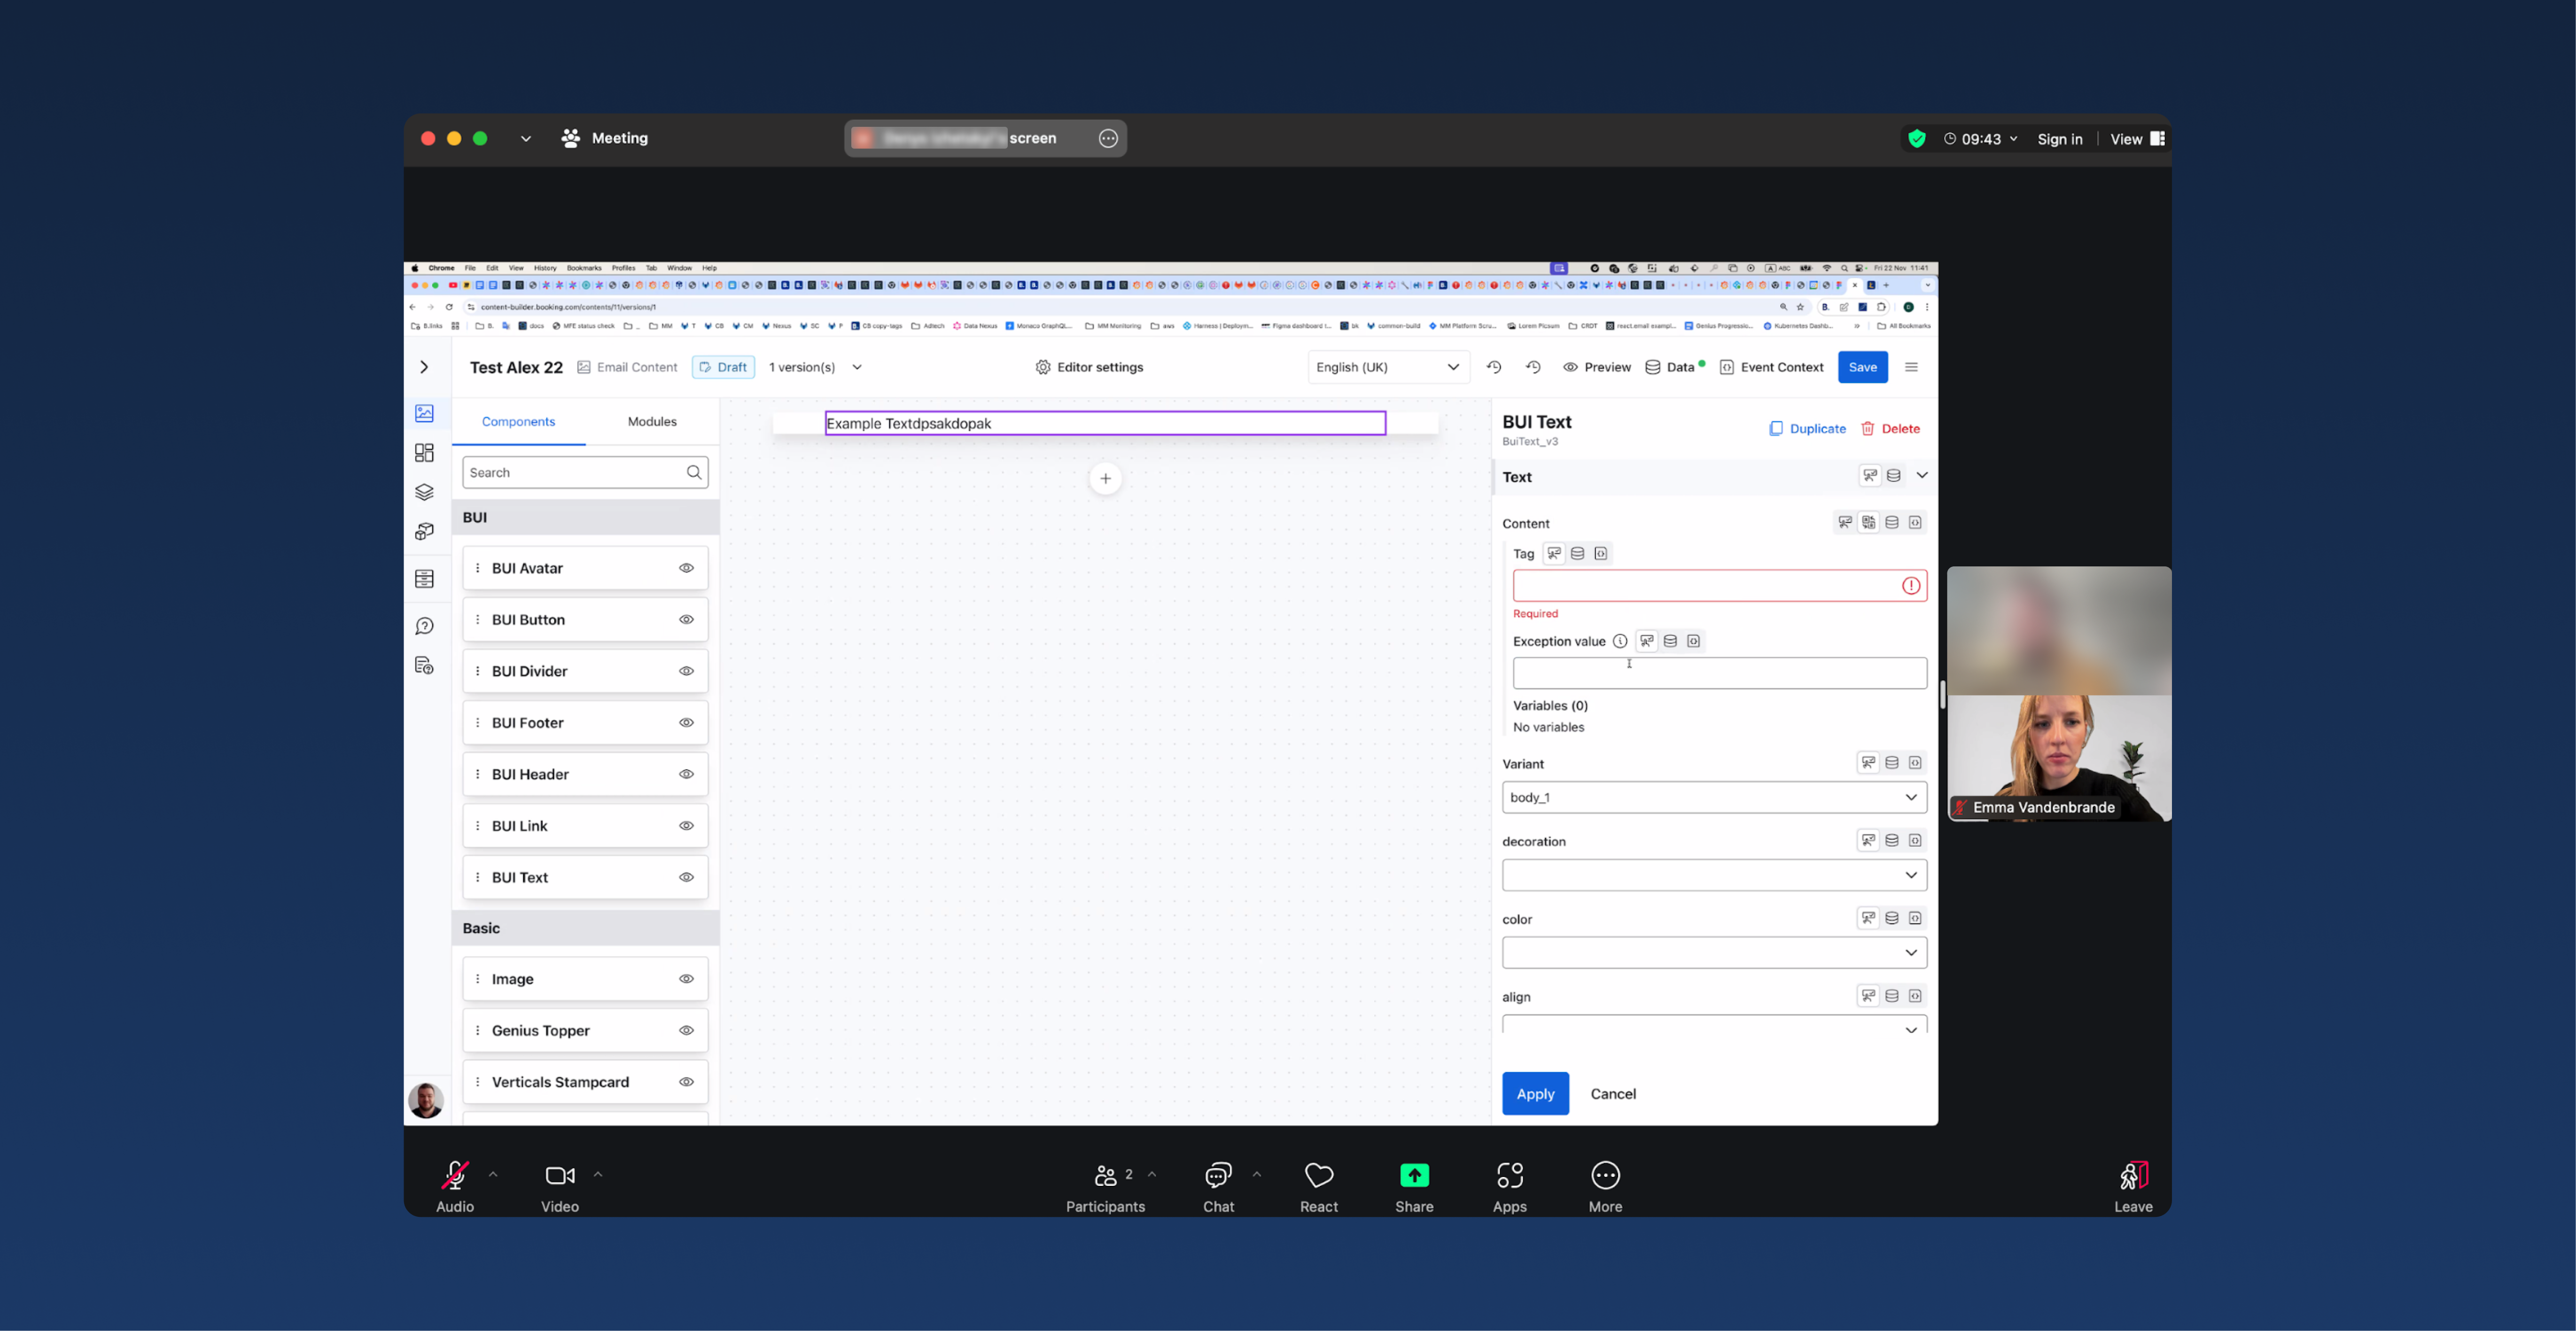The image size is (2576, 1331).
Task: Open the image/content icon in editor sidebar
Action: click(x=424, y=413)
